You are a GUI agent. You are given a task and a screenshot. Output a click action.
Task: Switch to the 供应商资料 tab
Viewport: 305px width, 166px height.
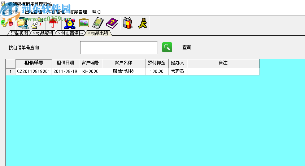point(72,33)
